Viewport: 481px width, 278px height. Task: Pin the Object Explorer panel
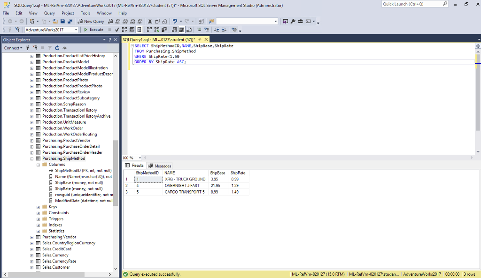[x=110, y=40]
